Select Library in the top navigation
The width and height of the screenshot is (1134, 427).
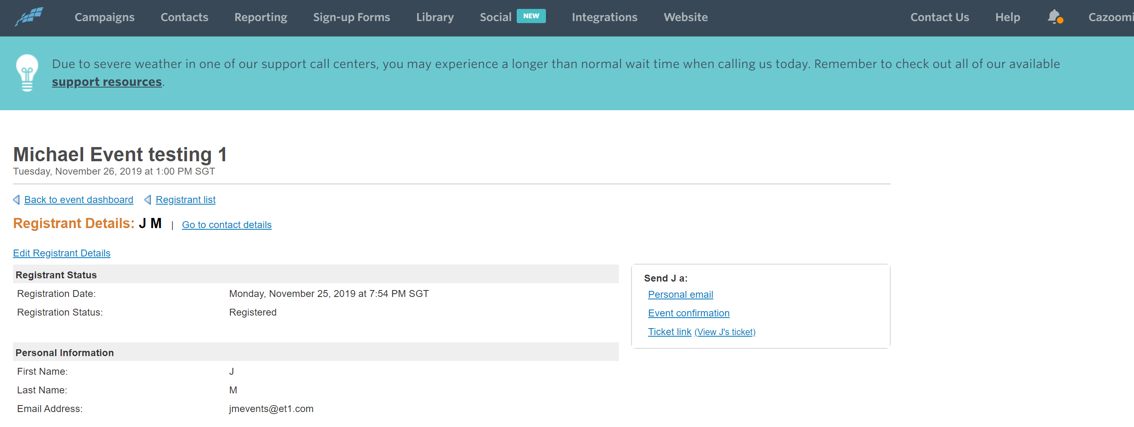[435, 17]
